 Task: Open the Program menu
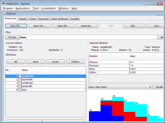click(8, 8)
